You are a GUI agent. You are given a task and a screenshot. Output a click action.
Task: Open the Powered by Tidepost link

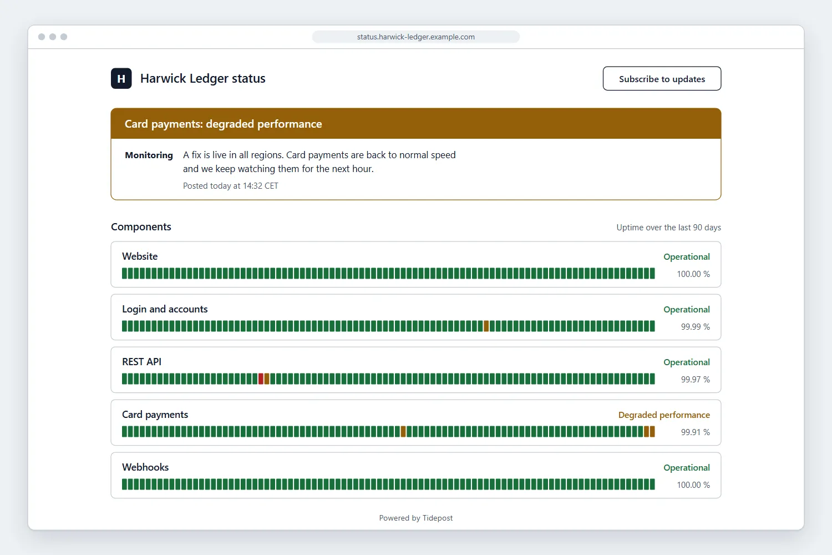tap(416, 518)
